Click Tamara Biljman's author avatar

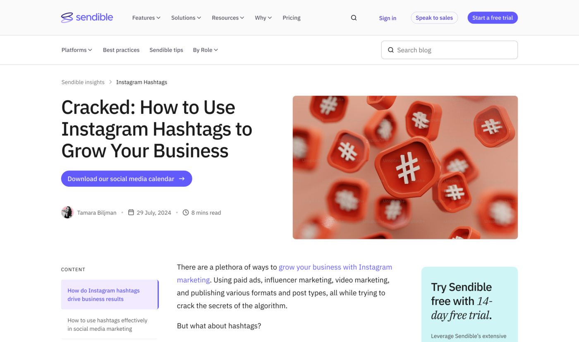pyautogui.click(x=67, y=212)
